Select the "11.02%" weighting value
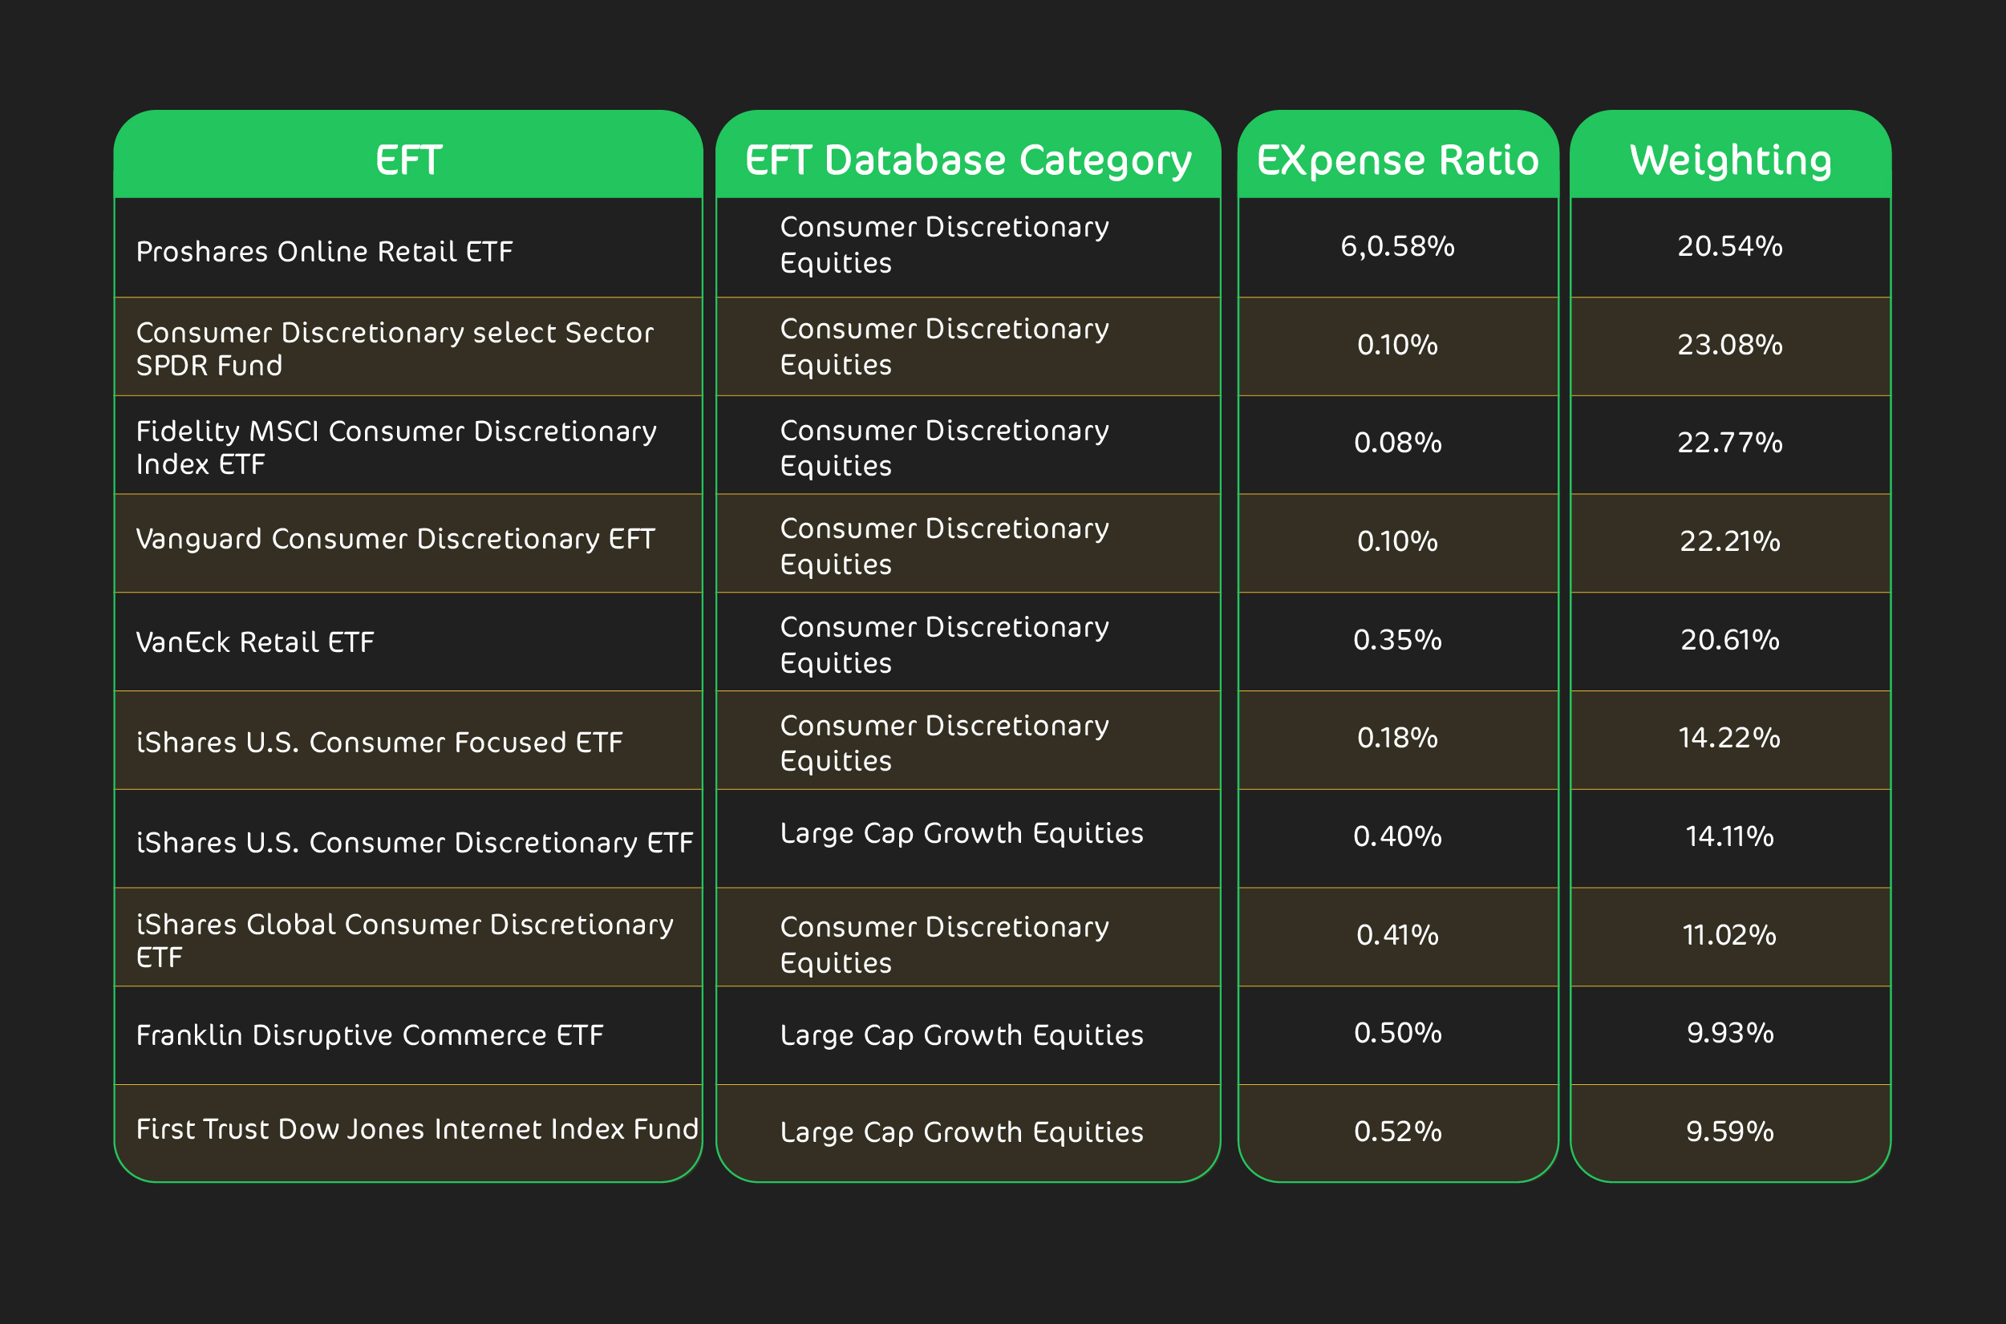Screen dimensions: 2006x1324 (x=1730, y=936)
